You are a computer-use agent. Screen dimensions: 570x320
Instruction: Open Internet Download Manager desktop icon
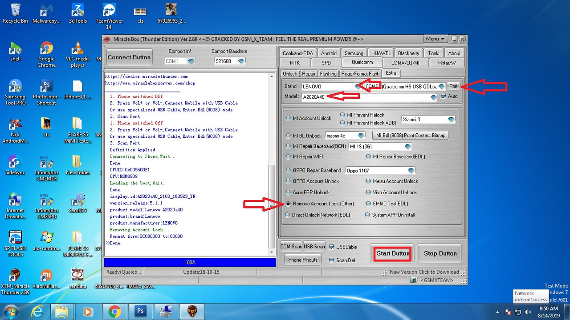point(15,206)
